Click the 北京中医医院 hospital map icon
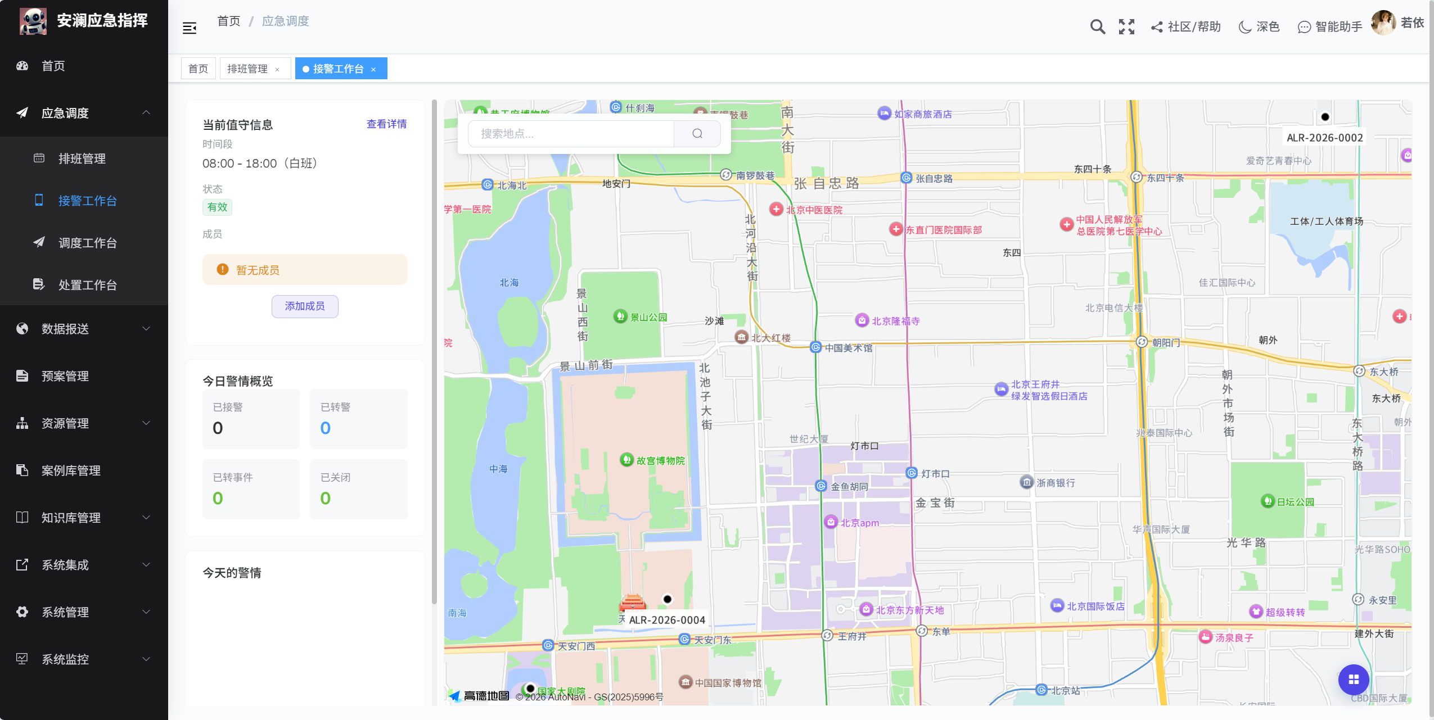 (776, 209)
